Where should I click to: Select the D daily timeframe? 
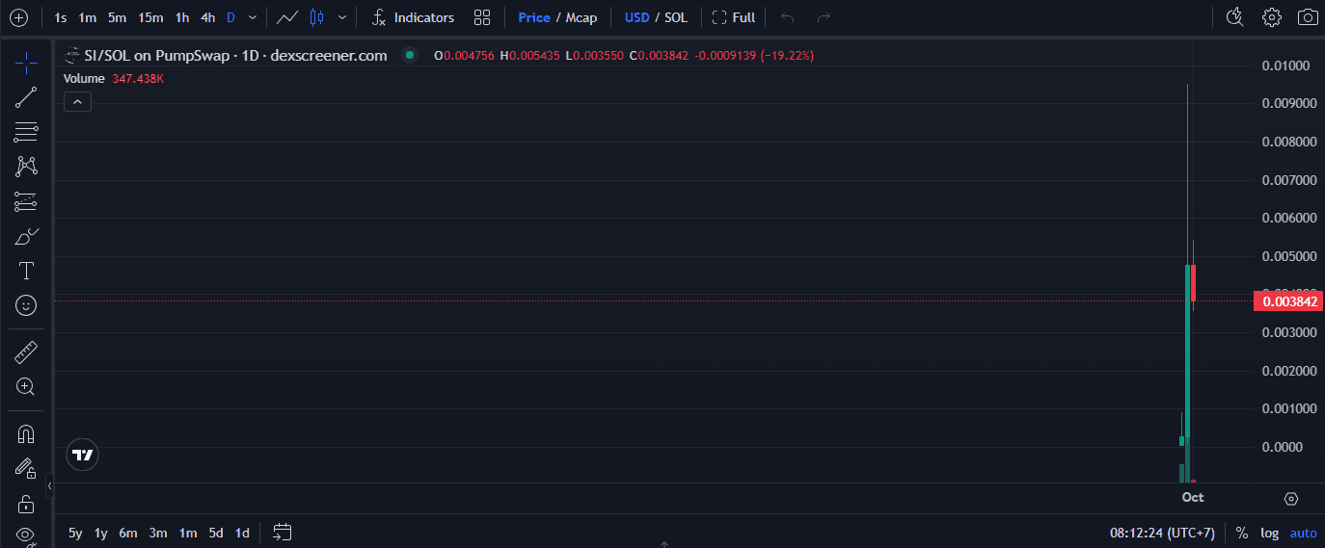click(x=230, y=17)
